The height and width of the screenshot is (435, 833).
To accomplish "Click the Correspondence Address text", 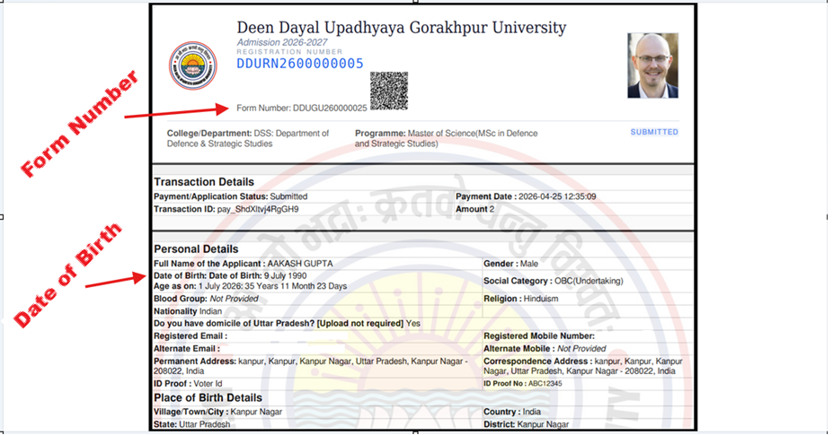I will [x=583, y=366].
